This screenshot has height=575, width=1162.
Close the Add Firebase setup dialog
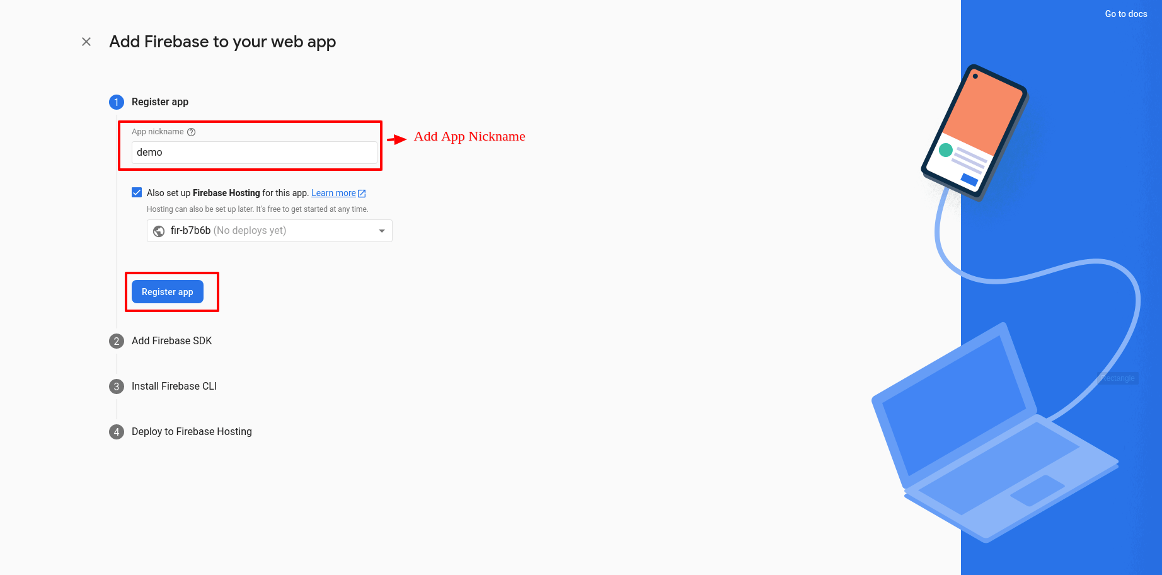point(86,42)
